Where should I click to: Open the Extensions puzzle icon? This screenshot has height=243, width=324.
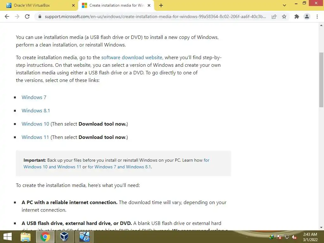tap(297, 16)
